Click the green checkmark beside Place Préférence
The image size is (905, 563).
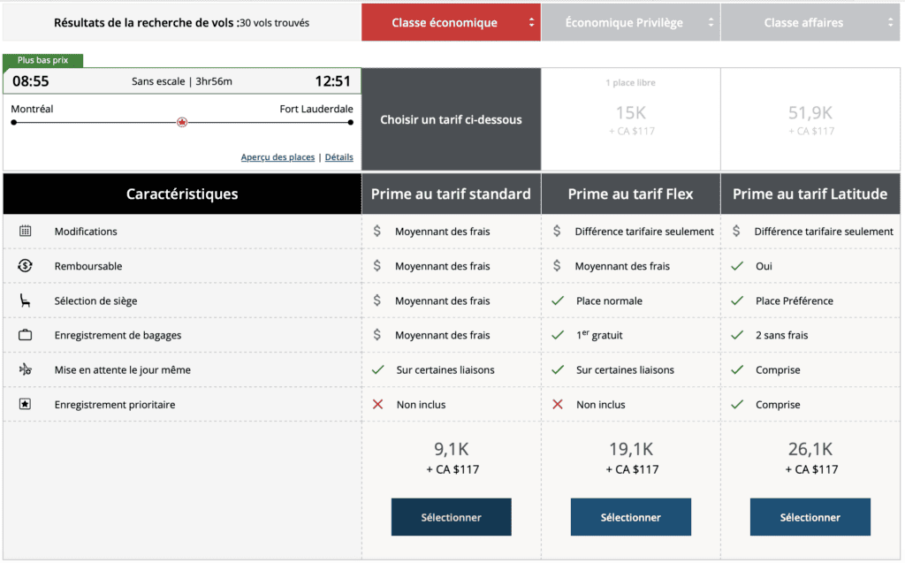click(x=735, y=300)
